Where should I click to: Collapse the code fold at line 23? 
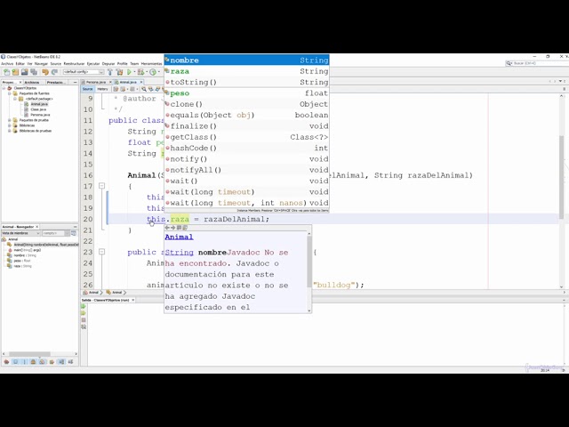102,252
